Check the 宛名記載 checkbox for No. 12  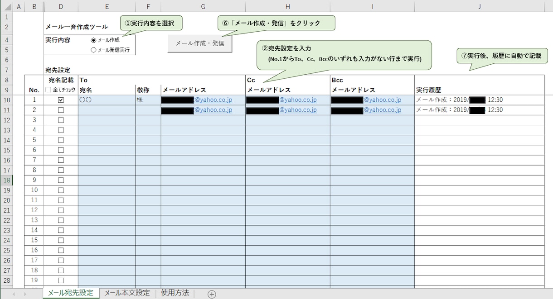coord(61,210)
